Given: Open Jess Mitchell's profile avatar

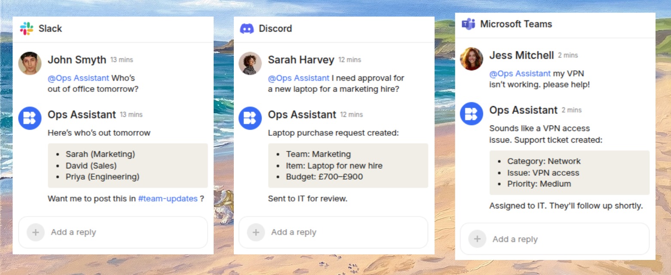Looking at the screenshot, I should pos(471,59).
